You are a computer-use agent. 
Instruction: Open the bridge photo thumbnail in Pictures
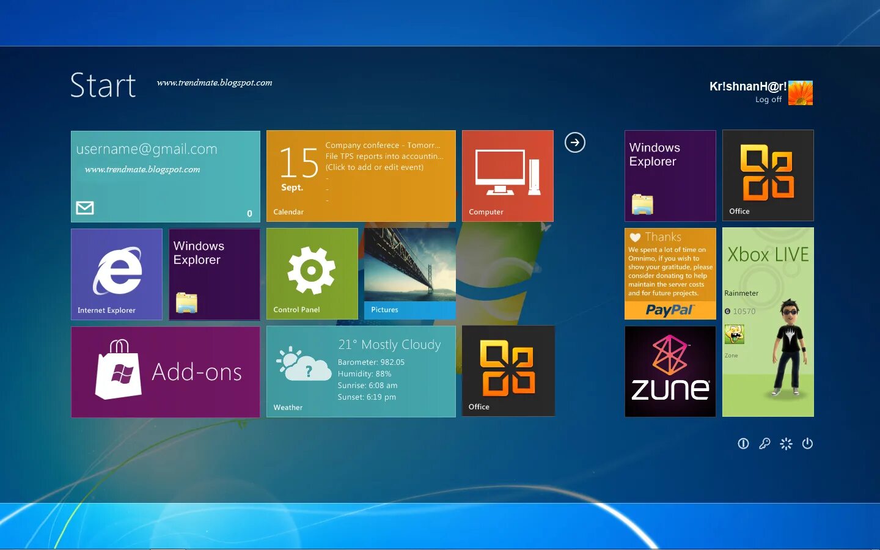pos(409,265)
